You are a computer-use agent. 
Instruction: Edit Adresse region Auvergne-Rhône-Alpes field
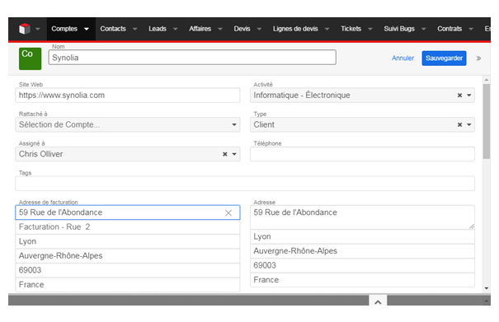tap(362, 251)
